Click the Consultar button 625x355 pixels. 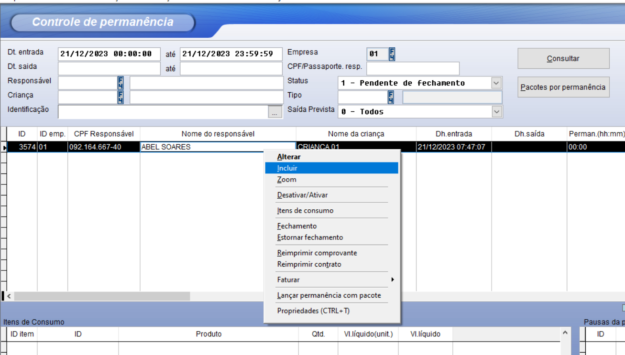563,58
